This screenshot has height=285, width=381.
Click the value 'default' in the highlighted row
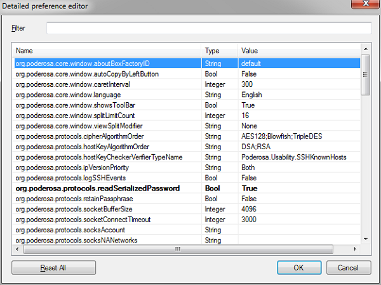pos(251,63)
